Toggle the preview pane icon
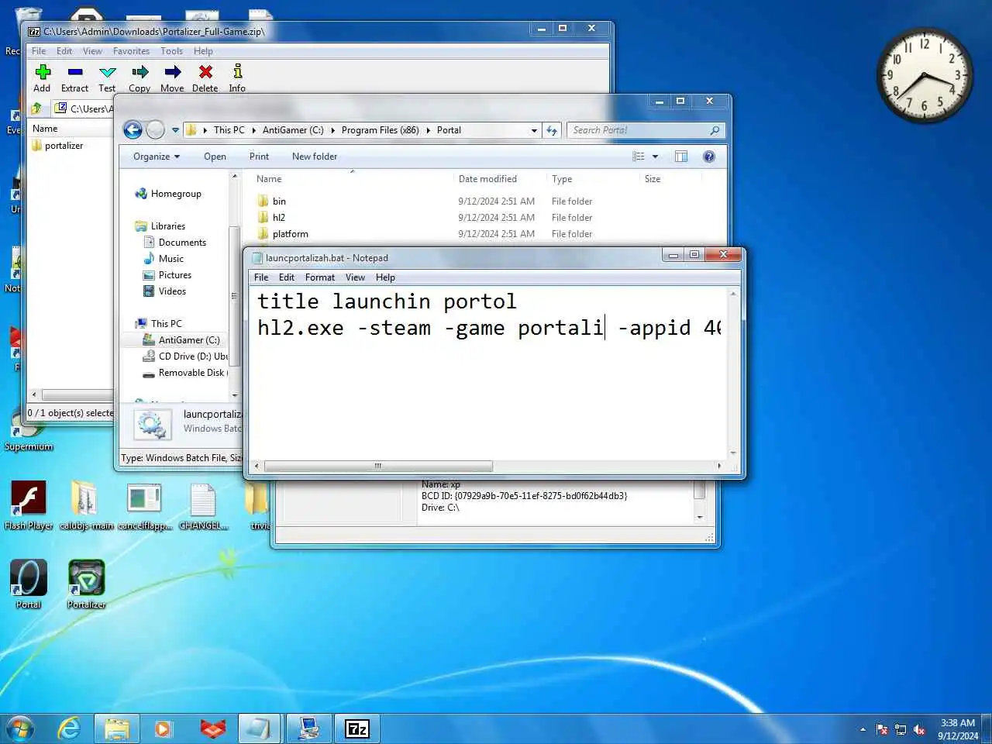 (x=681, y=157)
